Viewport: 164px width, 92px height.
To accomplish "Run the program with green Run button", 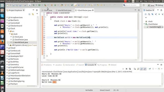I will click(x=39, y=5).
